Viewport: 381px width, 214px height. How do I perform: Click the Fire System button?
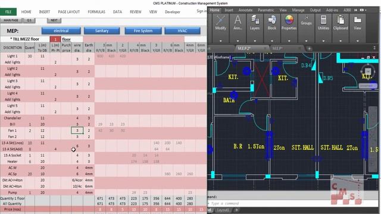click(x=143, y=31)
